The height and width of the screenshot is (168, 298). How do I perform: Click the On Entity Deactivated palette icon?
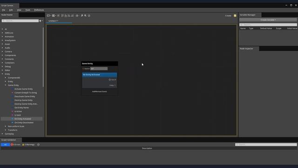point(13,122)
